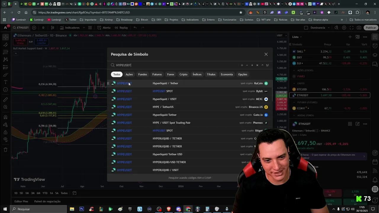Select the Títulos filter tab
Image resolution: width=379 pixels, height=213 pixels.
click(x=211, y=74)
